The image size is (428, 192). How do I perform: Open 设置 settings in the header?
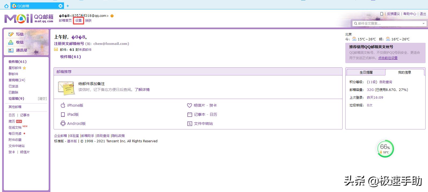(78, 21)
